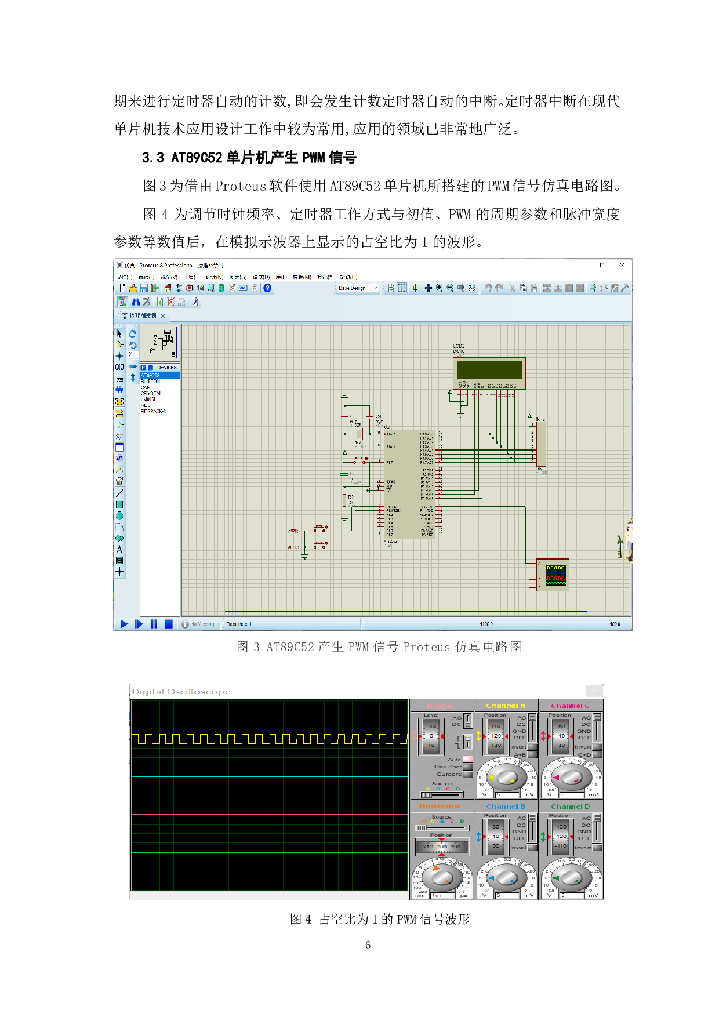The image size is (719, 1017).
Task: Click the Toggle Grid icon in toolbar
Action: coord(401,288)
